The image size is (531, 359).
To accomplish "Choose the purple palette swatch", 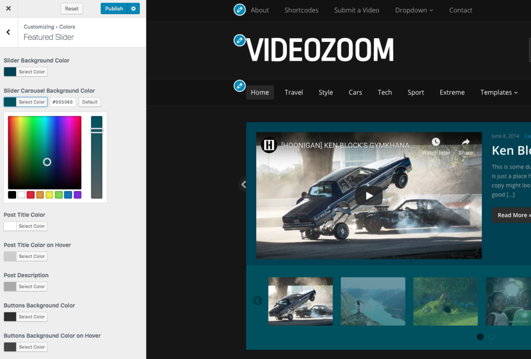I will pos(78,195).
